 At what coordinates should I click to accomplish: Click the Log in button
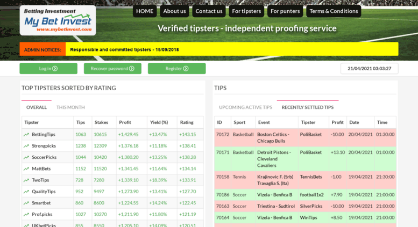(48, 69)
